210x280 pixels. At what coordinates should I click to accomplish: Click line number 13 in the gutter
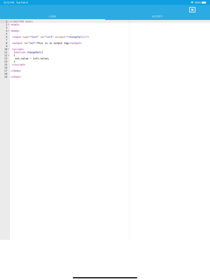pos(6,58)
